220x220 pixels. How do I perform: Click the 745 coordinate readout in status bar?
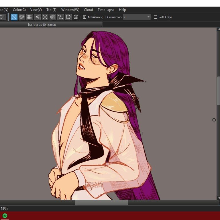[x=4, y=209]
